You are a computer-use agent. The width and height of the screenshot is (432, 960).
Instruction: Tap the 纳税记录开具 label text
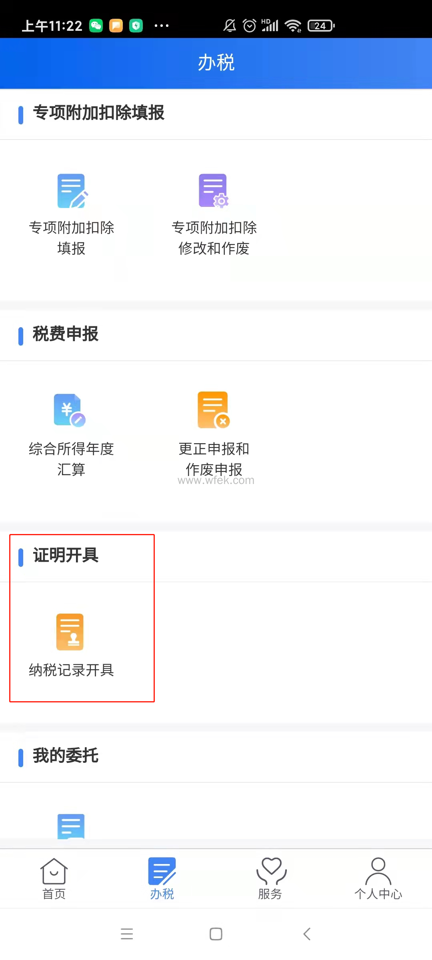pyautogui.click(x=72, y=670)
